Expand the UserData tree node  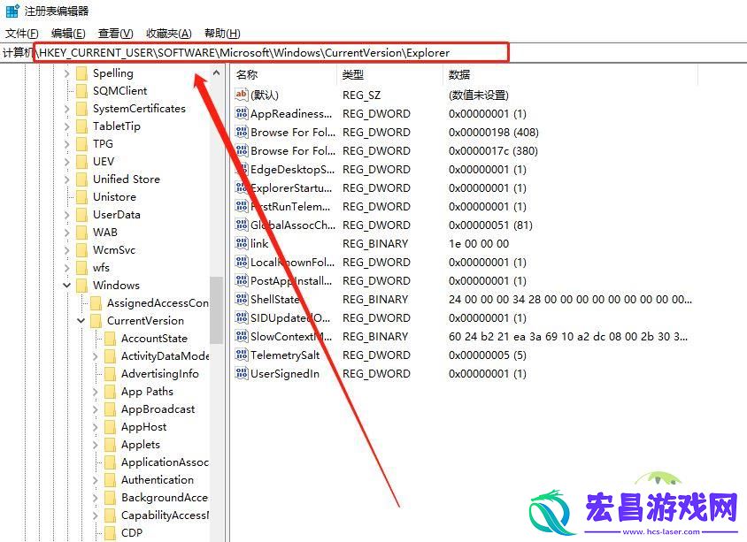[66, 215]
